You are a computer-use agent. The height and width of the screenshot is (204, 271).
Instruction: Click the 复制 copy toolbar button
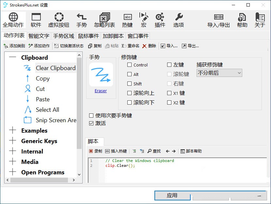coord(95,46)
